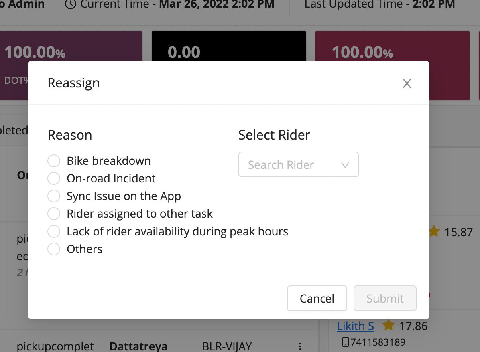The height and width of the screenshot is (352, 480).
Task: Select Rider assigned to other task
Action: (54, 214)
